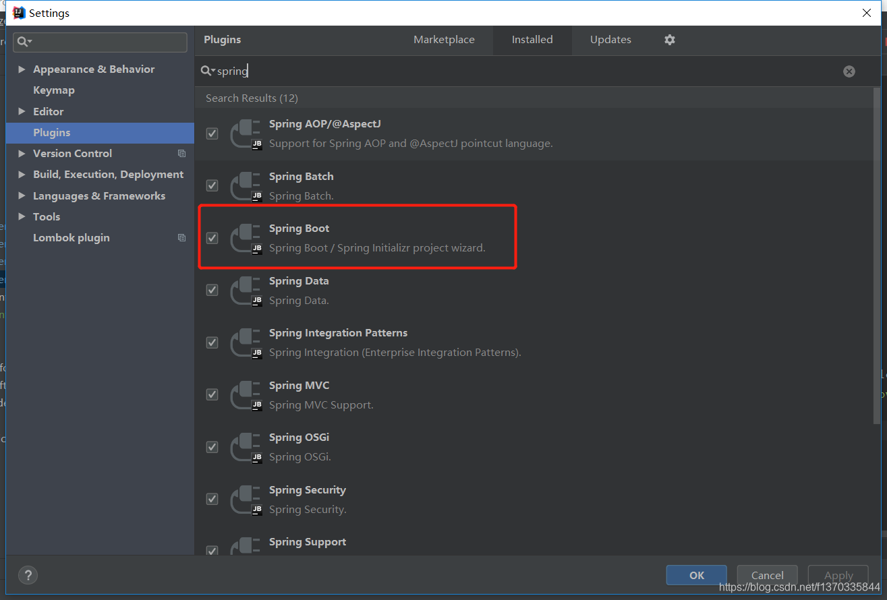
Task: Expand the Appearance & Behavior section
Action: click(x=22, y=69)
